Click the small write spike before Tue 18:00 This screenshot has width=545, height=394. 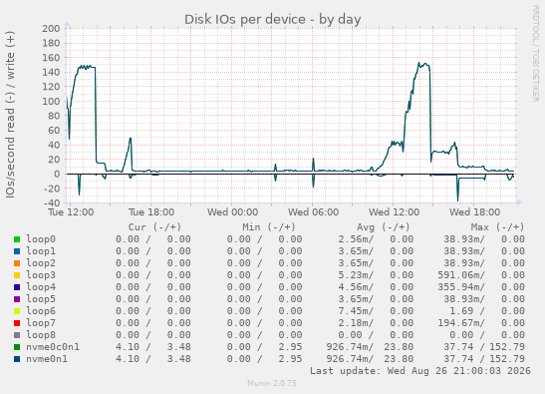point(131,139)
